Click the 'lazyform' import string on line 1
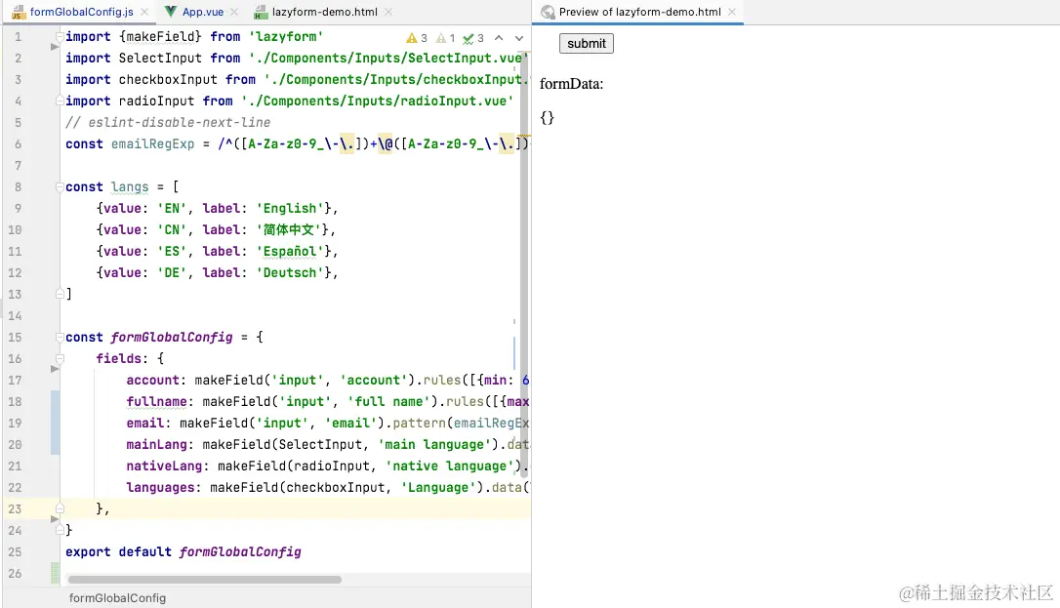This screenshot has width=1060, height=608. pos(285,36)
